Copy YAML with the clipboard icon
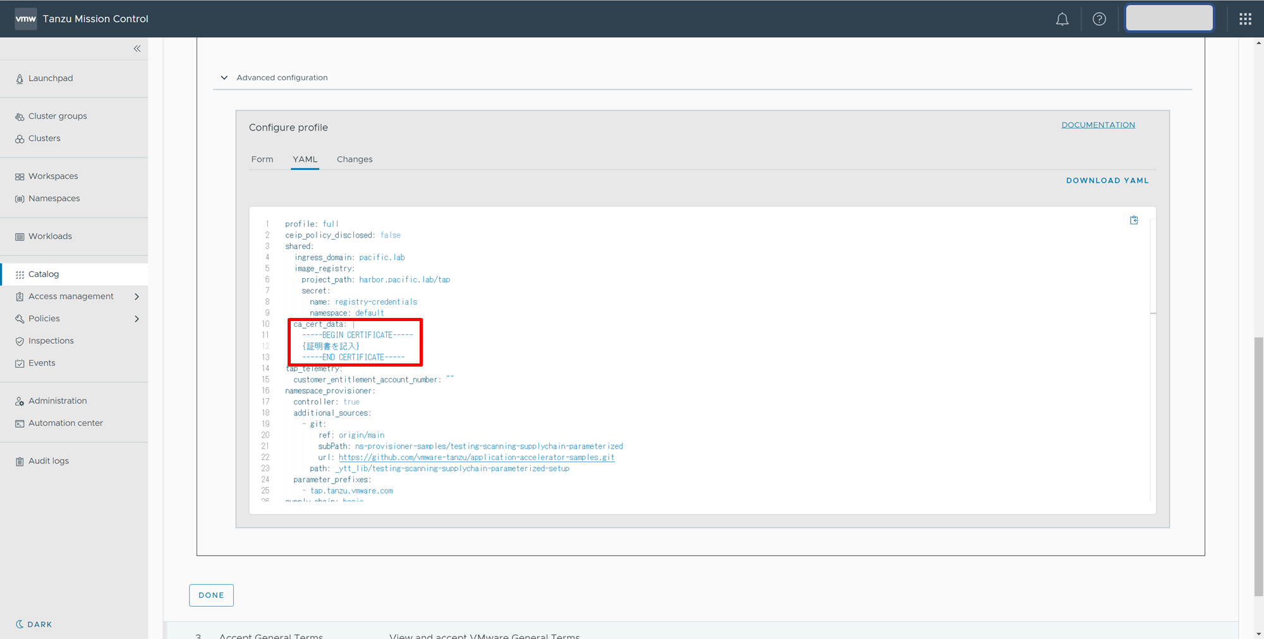The width and height of the screenshot is (1264, 639). [1134, 220]
